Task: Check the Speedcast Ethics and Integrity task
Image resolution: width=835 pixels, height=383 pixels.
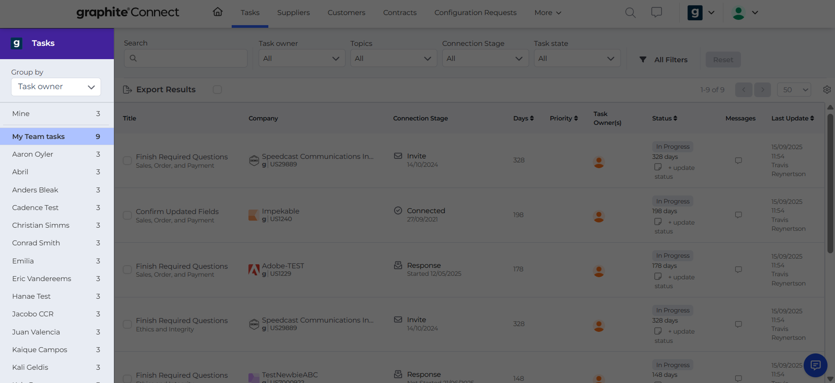Action: tap(127, 324)
